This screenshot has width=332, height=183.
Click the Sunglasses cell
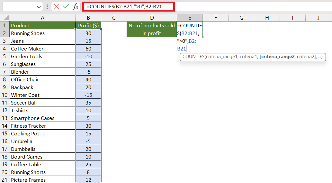pos(42,64)
